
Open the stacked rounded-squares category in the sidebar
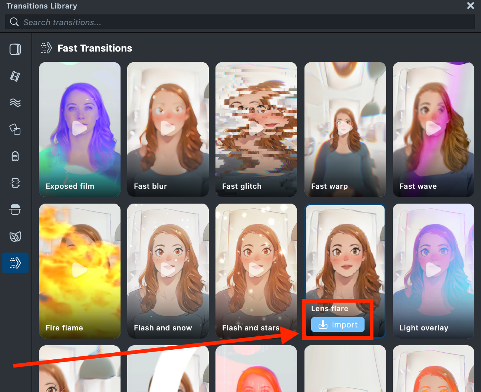click(x=15, y=49)
